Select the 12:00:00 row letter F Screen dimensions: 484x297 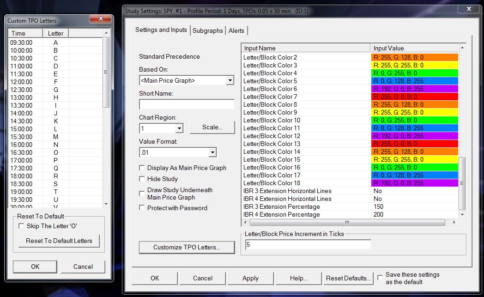(56, 82)
